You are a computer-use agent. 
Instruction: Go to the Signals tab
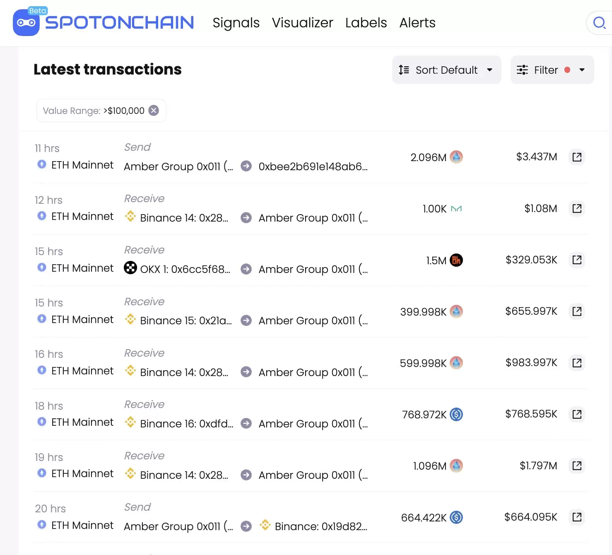(236, 23)
